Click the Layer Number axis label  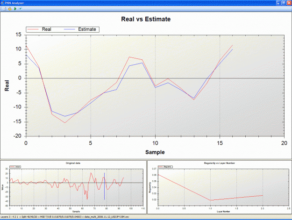[223, 212]
